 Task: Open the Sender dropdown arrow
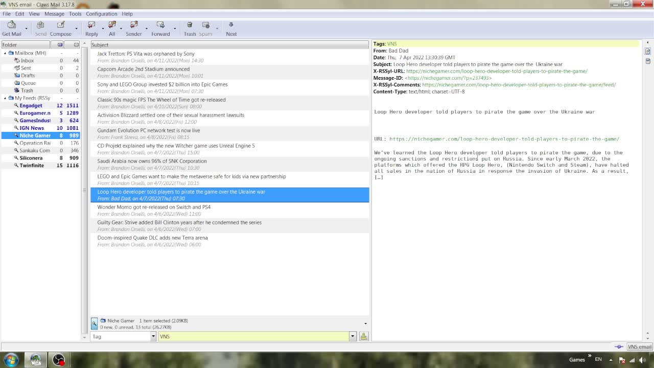click(147, 29)
